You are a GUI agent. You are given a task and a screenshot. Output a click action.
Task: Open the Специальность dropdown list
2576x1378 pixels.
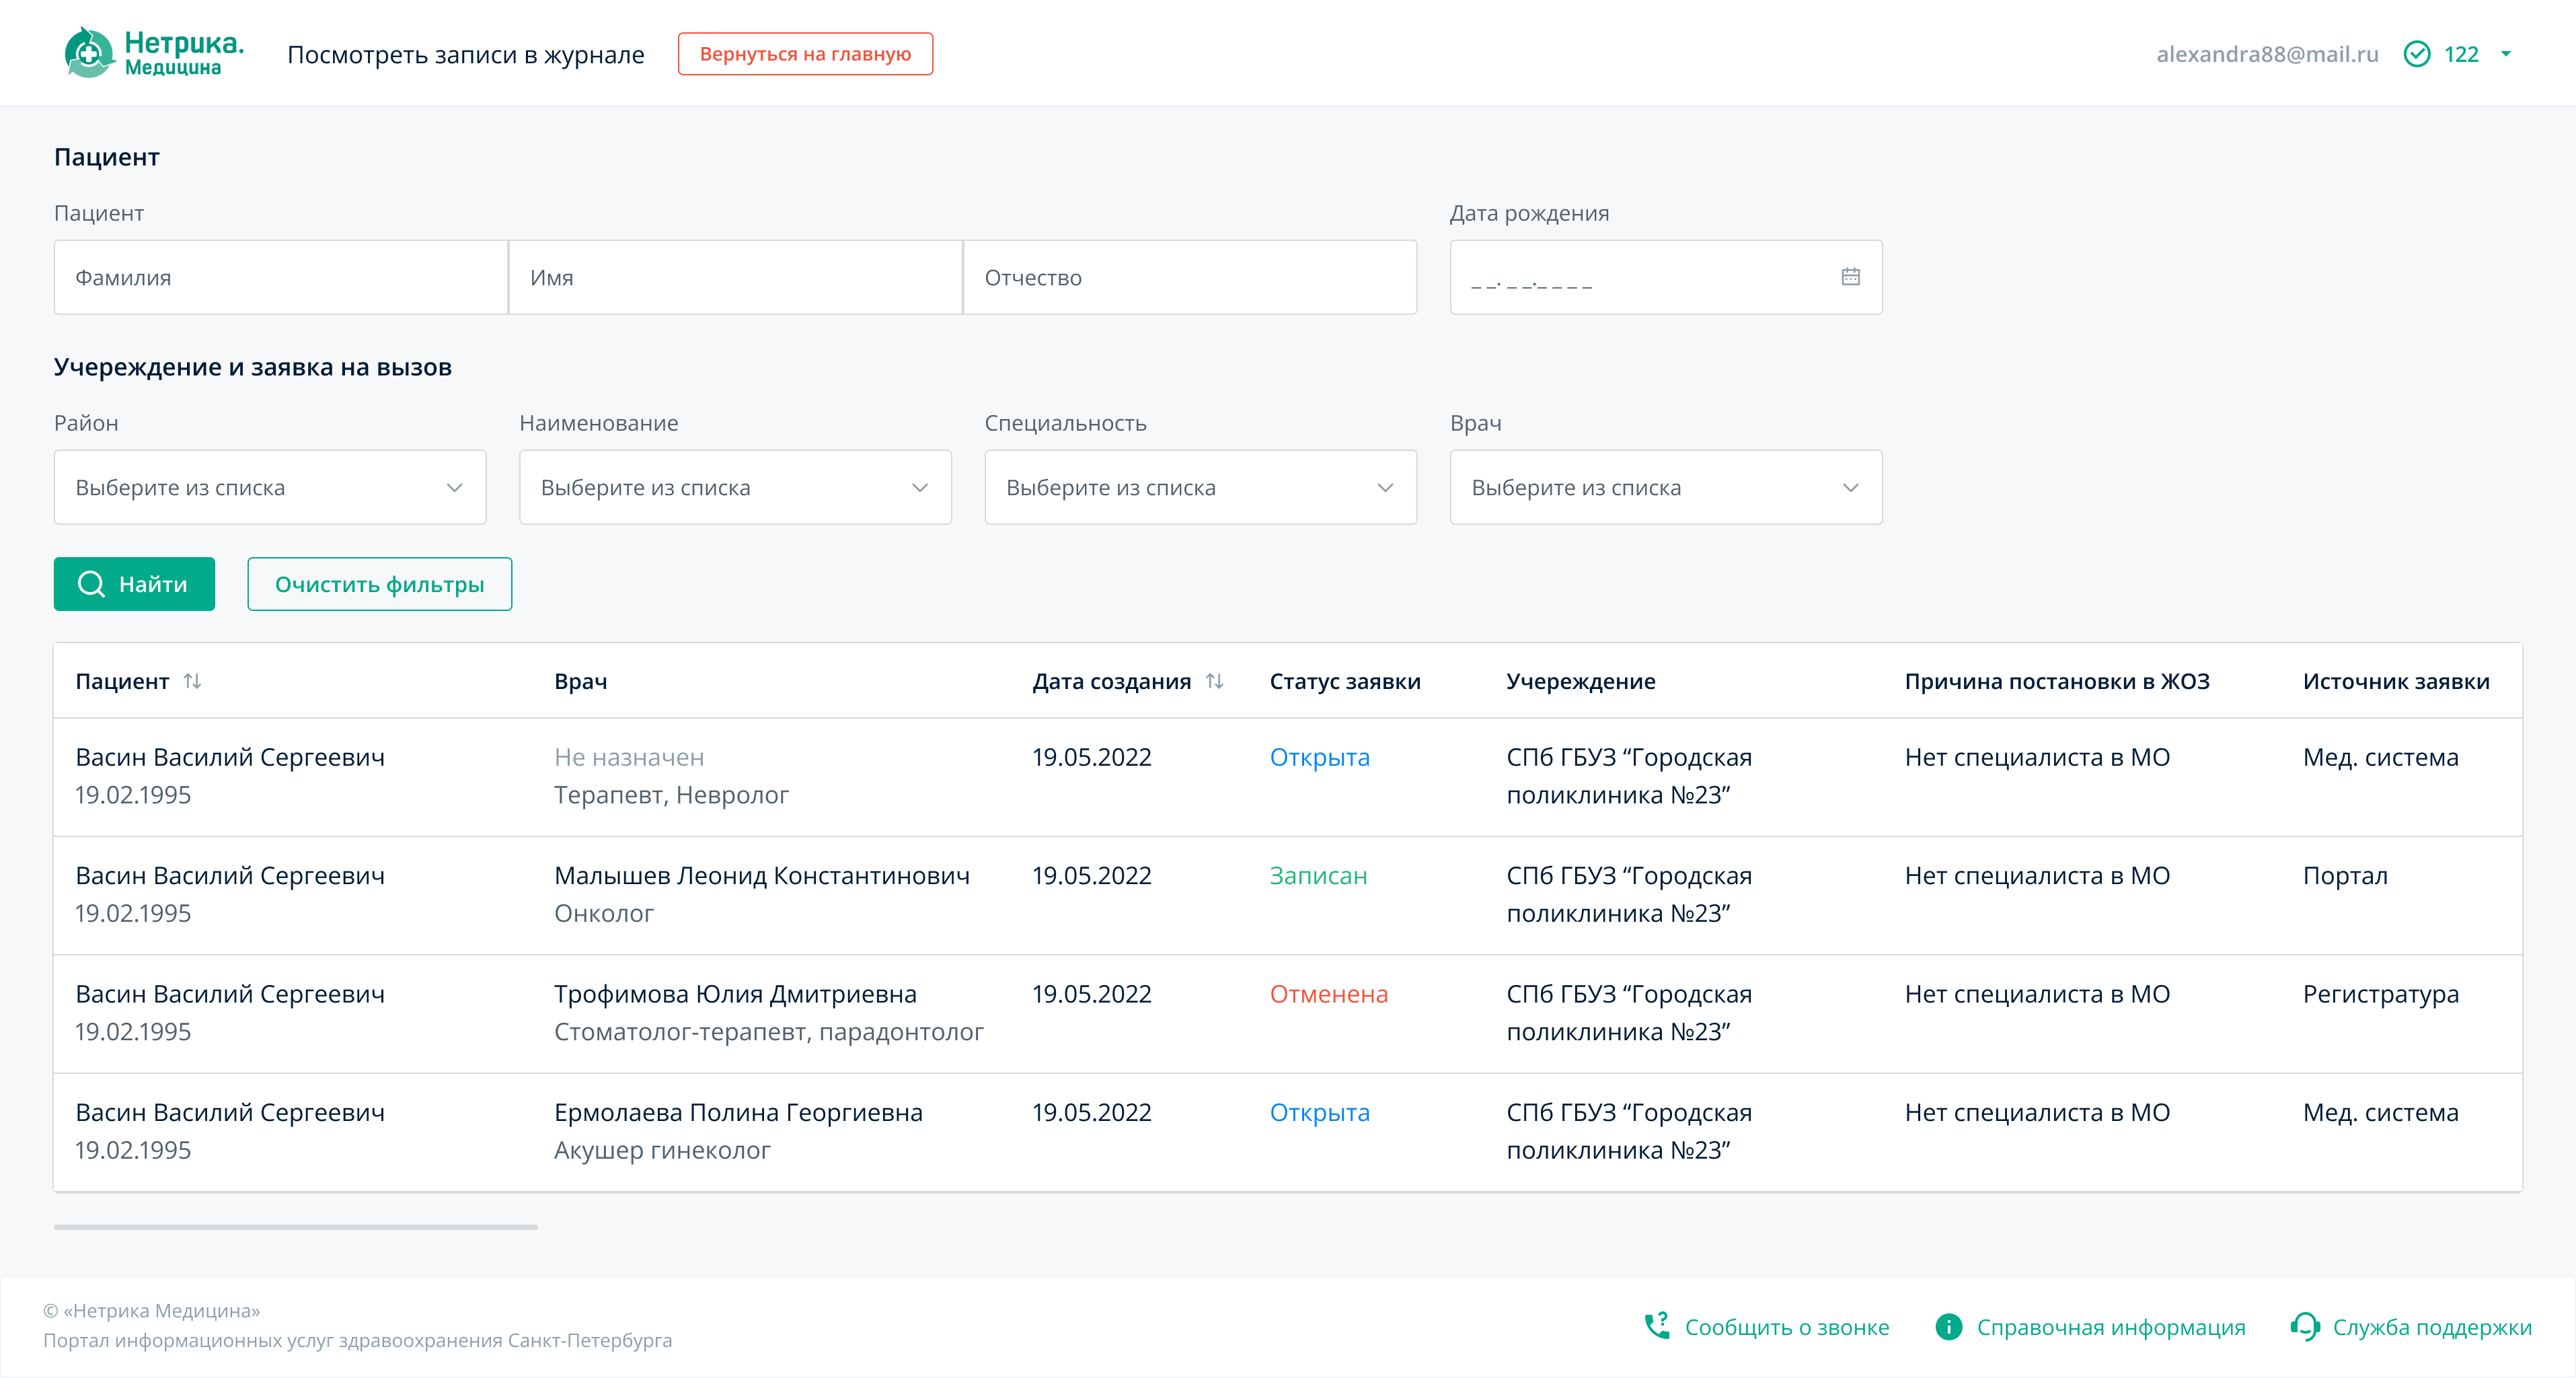coord(1200,487)
